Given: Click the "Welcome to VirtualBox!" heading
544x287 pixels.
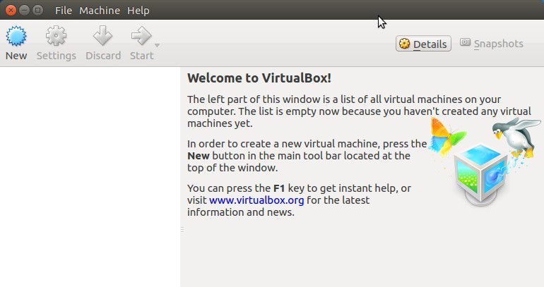Looking at the screenshot, I should (259, 78).
